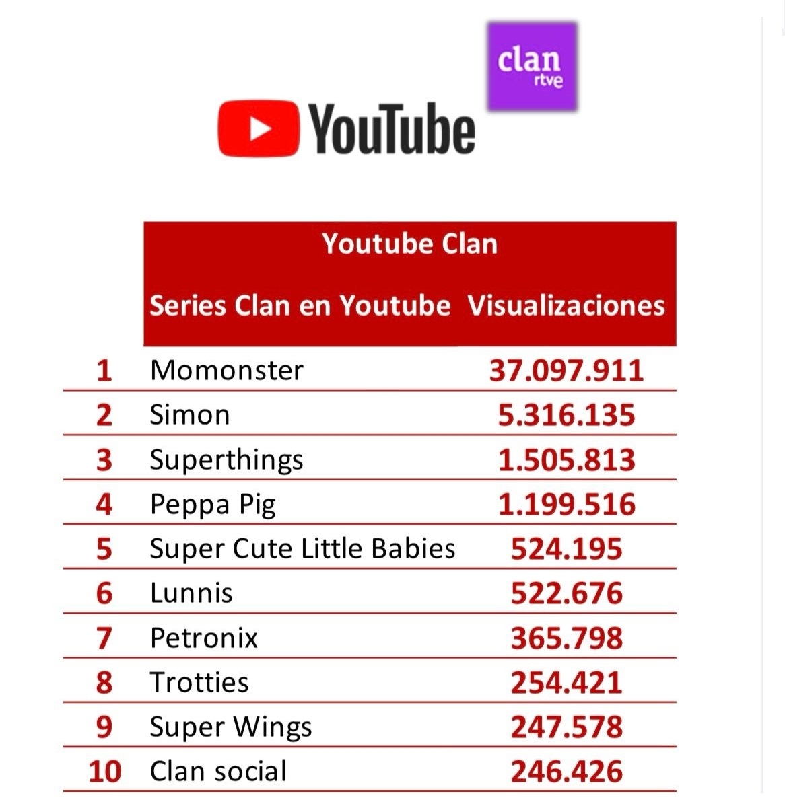The image size is (785, 812).
Task: Select the Superthings entry
Action: [226, 460]
